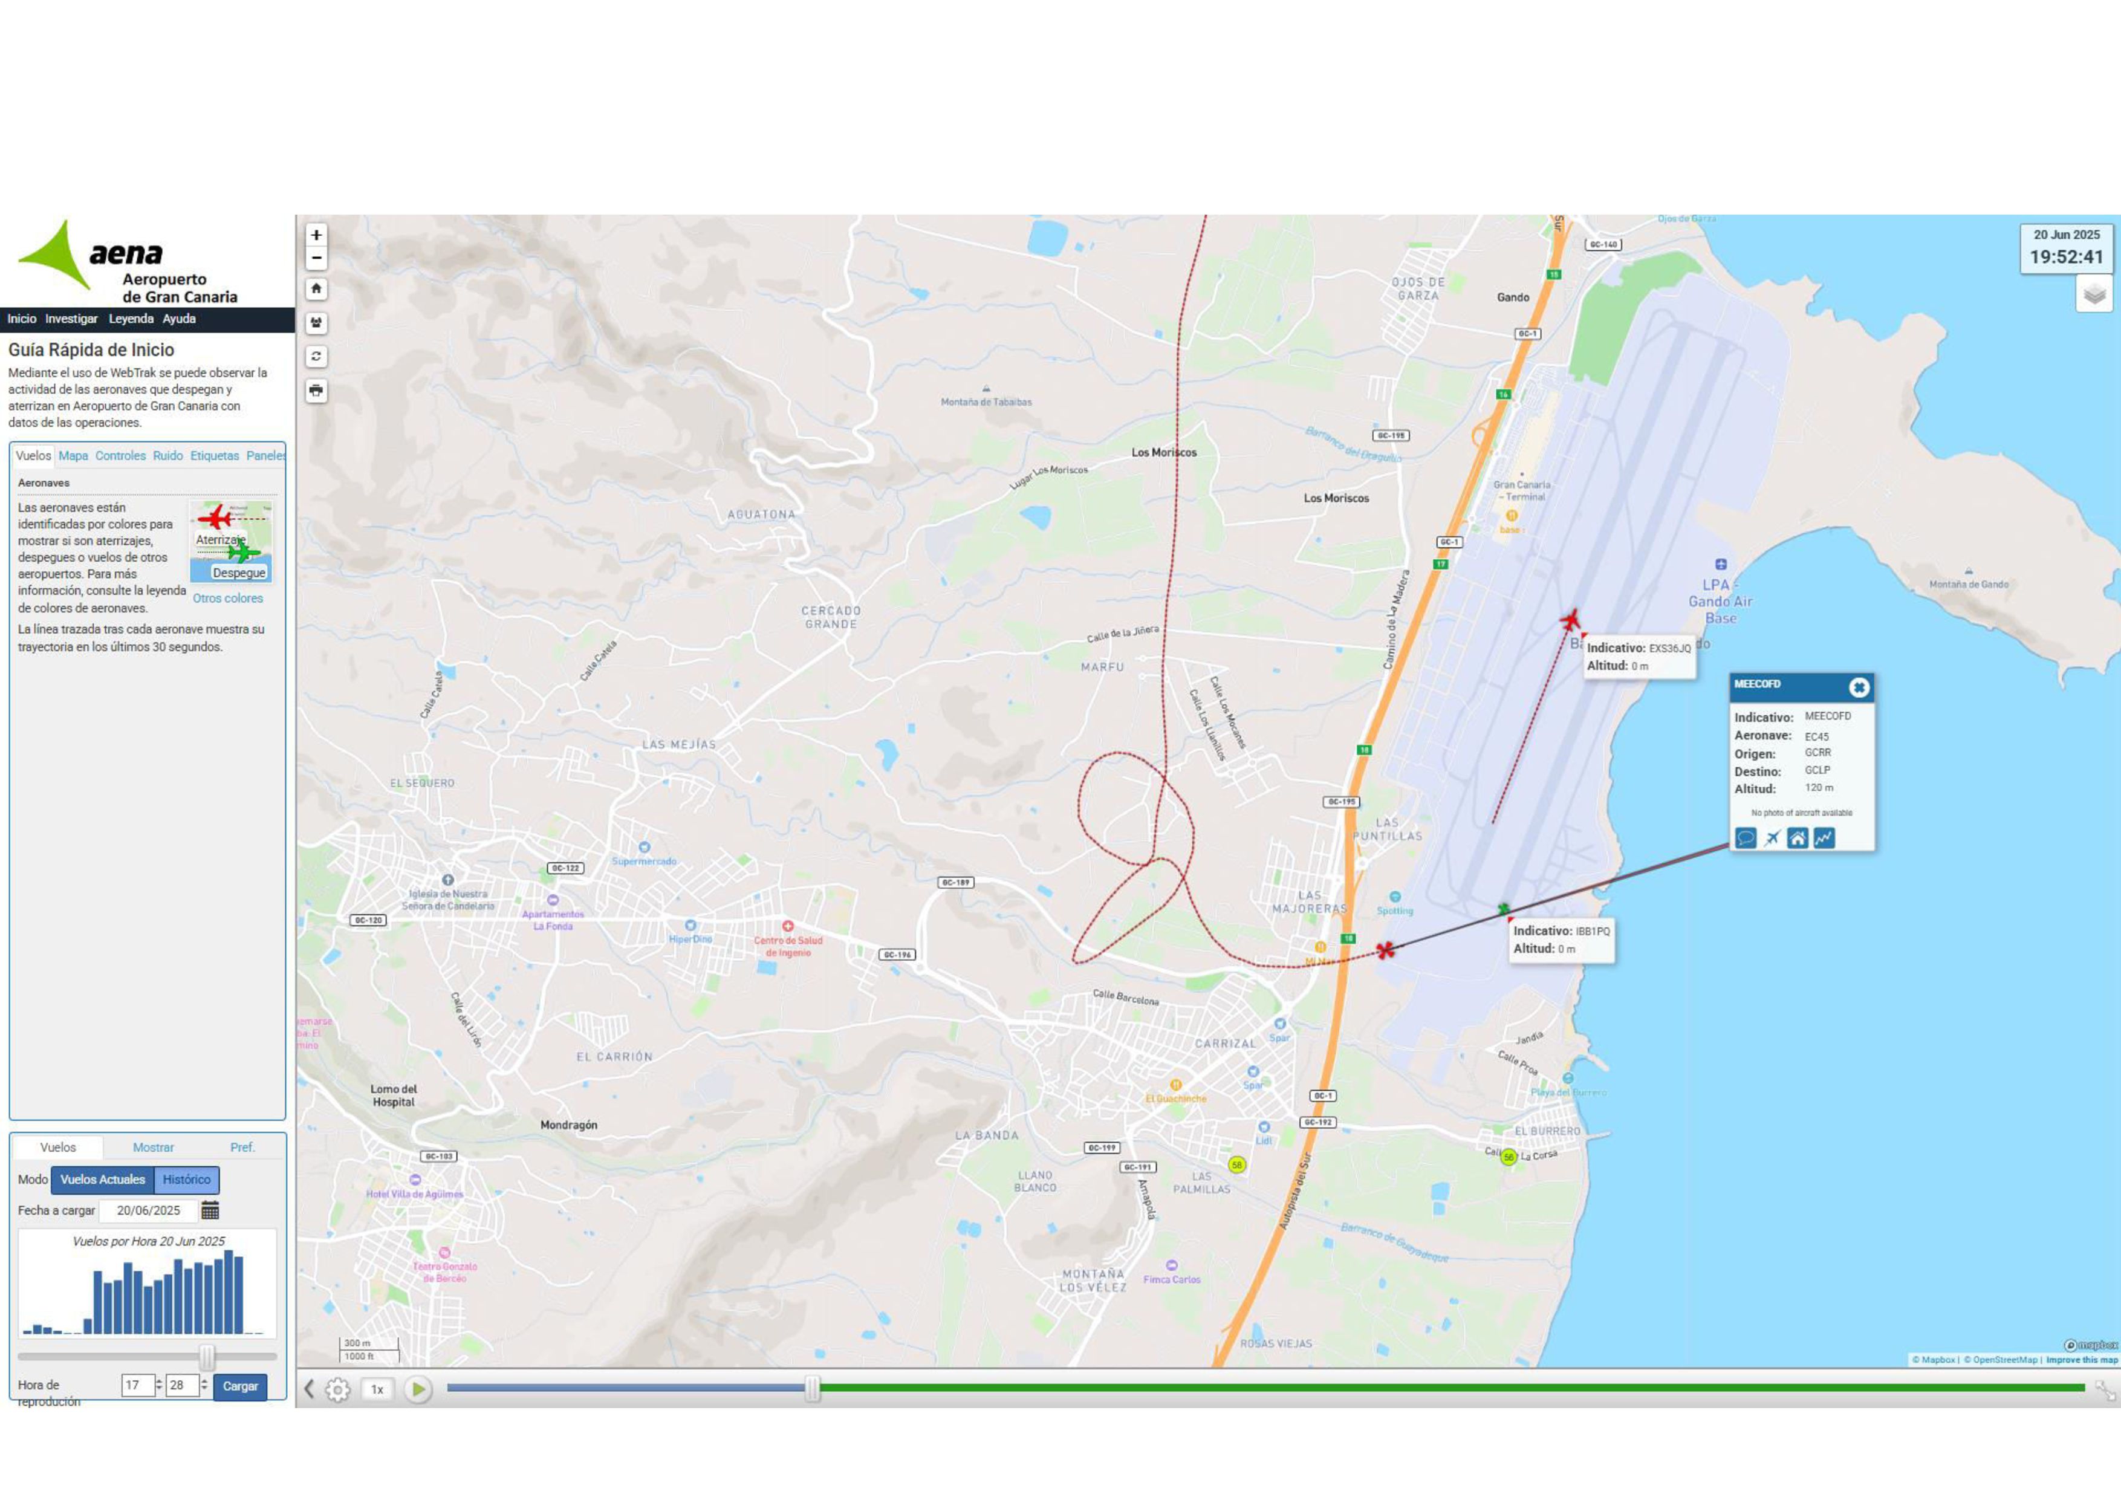Collapse side panel with left chevron
The height and width of the screenshot is (1500, 2121).
click(x=310, y=1389)
